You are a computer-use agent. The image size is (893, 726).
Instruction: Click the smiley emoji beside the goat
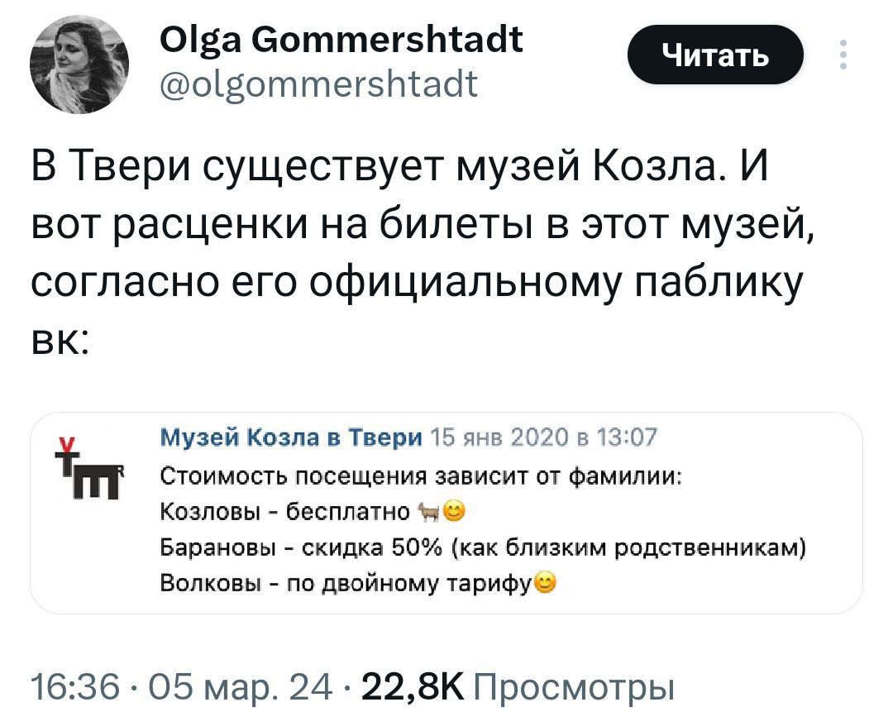(453, 511)
